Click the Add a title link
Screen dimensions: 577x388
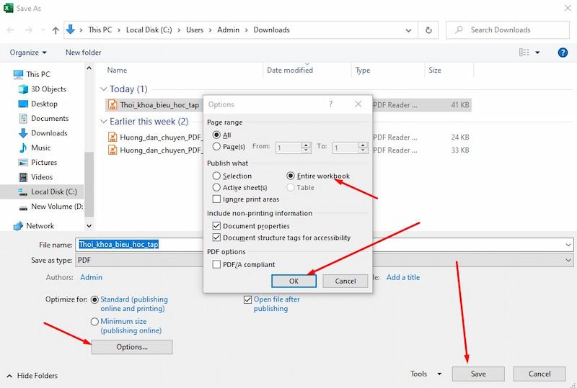pos(403,277)
